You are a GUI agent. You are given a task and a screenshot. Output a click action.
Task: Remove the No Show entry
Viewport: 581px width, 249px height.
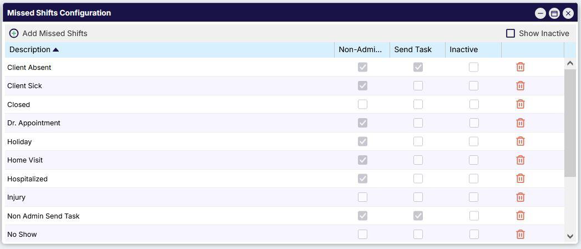pos(520,234)
